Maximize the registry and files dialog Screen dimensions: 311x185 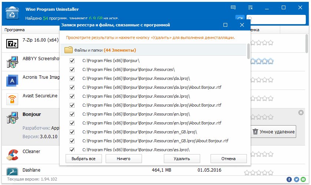(x=225, y=25)
